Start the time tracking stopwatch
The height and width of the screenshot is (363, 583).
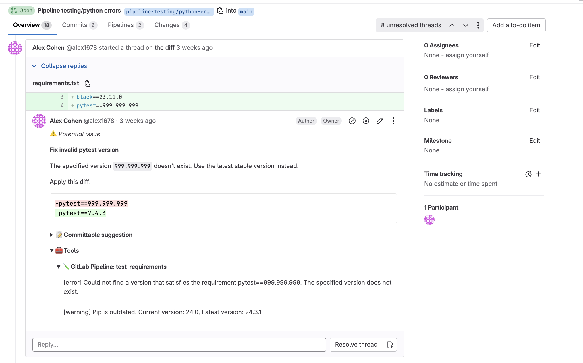[528, 174]
